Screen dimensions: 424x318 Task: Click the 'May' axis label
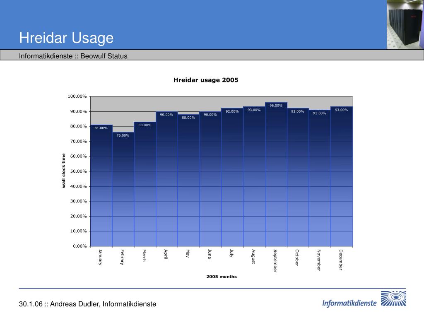tap(188, 253)
